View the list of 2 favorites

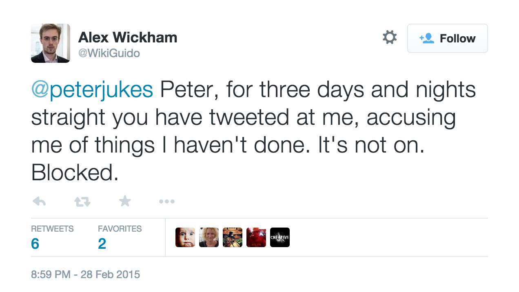[119, 237]
